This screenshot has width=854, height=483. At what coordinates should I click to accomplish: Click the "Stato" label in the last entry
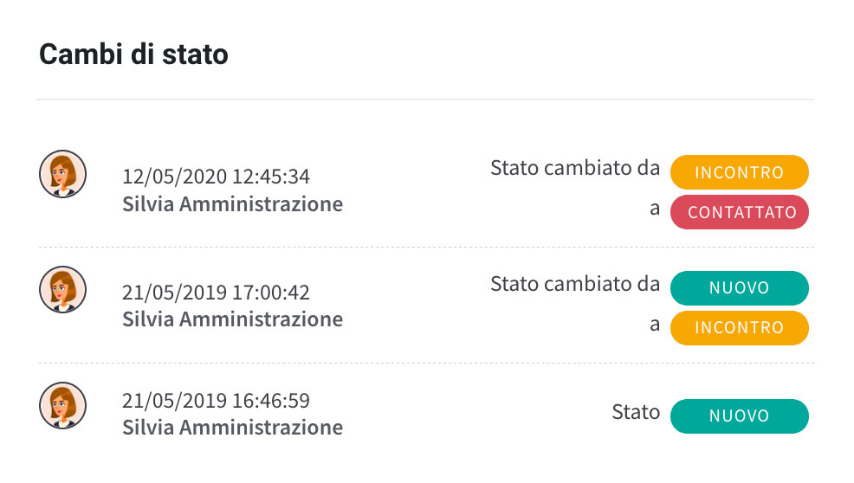[x=636, y=411]
